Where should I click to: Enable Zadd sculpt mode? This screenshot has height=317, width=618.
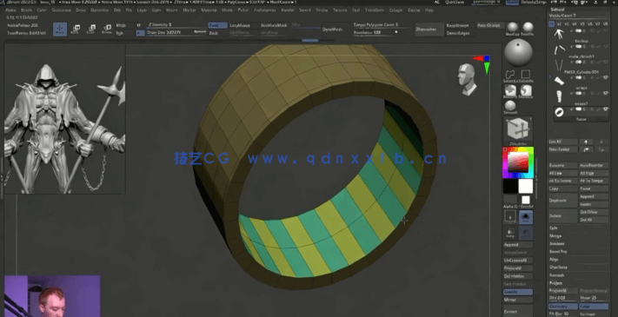tap(217, 25)
